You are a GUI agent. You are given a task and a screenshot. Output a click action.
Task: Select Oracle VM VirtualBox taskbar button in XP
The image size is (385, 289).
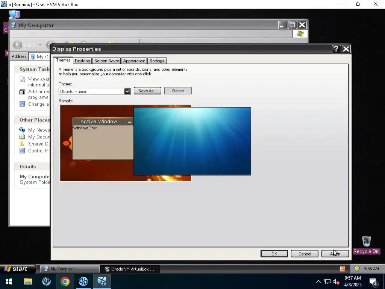(x=130, y=269)
